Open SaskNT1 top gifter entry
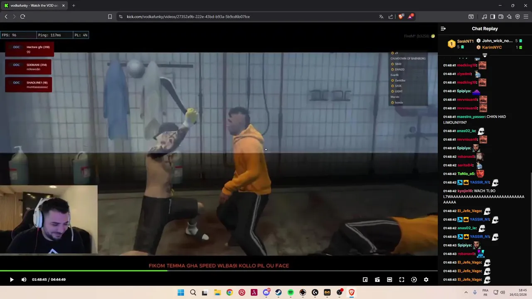The width and height of the screenshot is (532, 299). point(461,43)
